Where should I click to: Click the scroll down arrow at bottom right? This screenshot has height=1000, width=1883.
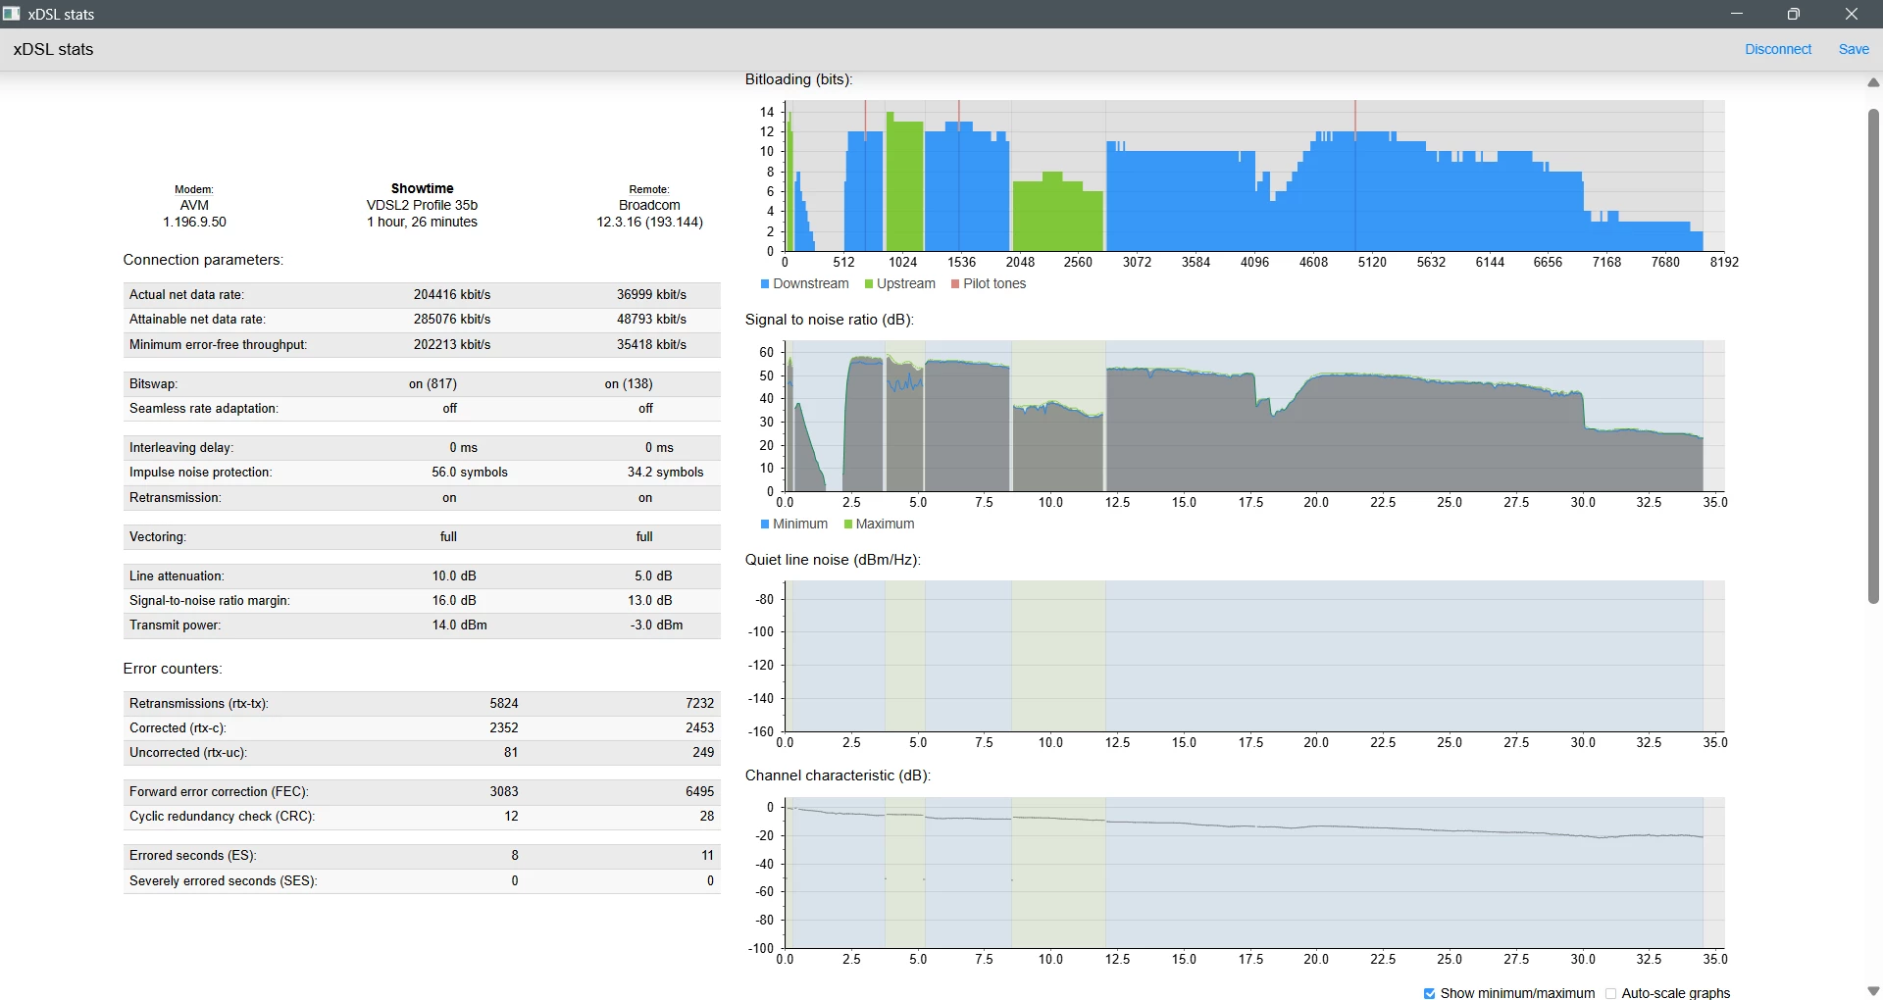pyautogui.click(x=1873, y=991)
